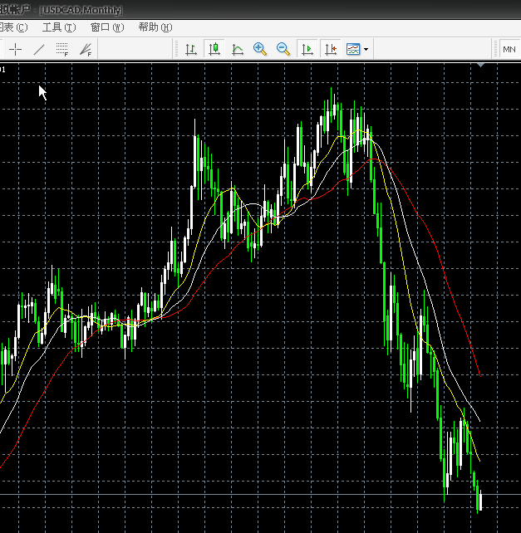521x533 pixels.
Task: Click dropdown arrow beside templates icon
Action: [366, 50]
